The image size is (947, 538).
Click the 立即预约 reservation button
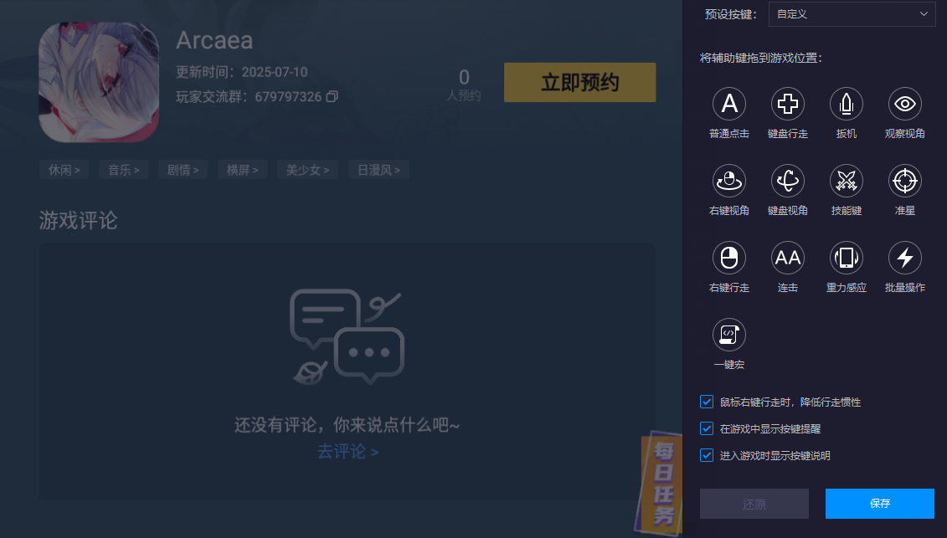pyautogui.click(x=579, y=82)
